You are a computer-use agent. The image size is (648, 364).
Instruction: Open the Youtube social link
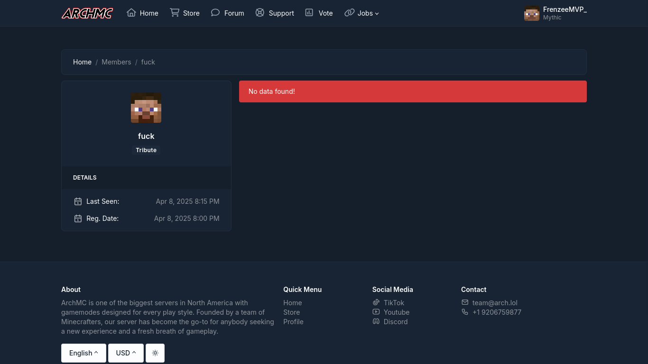pyautogui.click(x=391, y=312)
